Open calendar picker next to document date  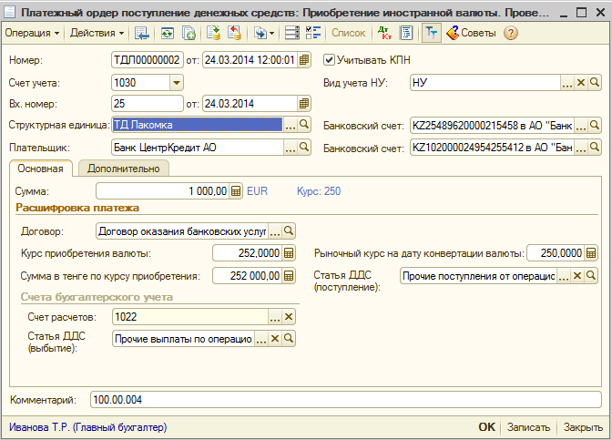coord(304,60)
